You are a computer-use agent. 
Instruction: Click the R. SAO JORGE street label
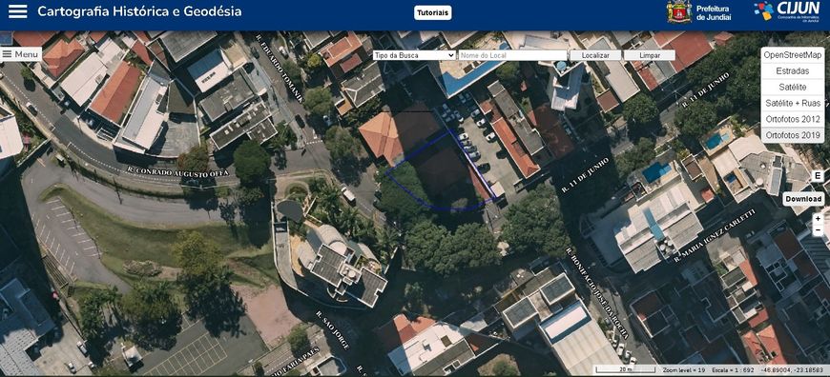[333, 330]
